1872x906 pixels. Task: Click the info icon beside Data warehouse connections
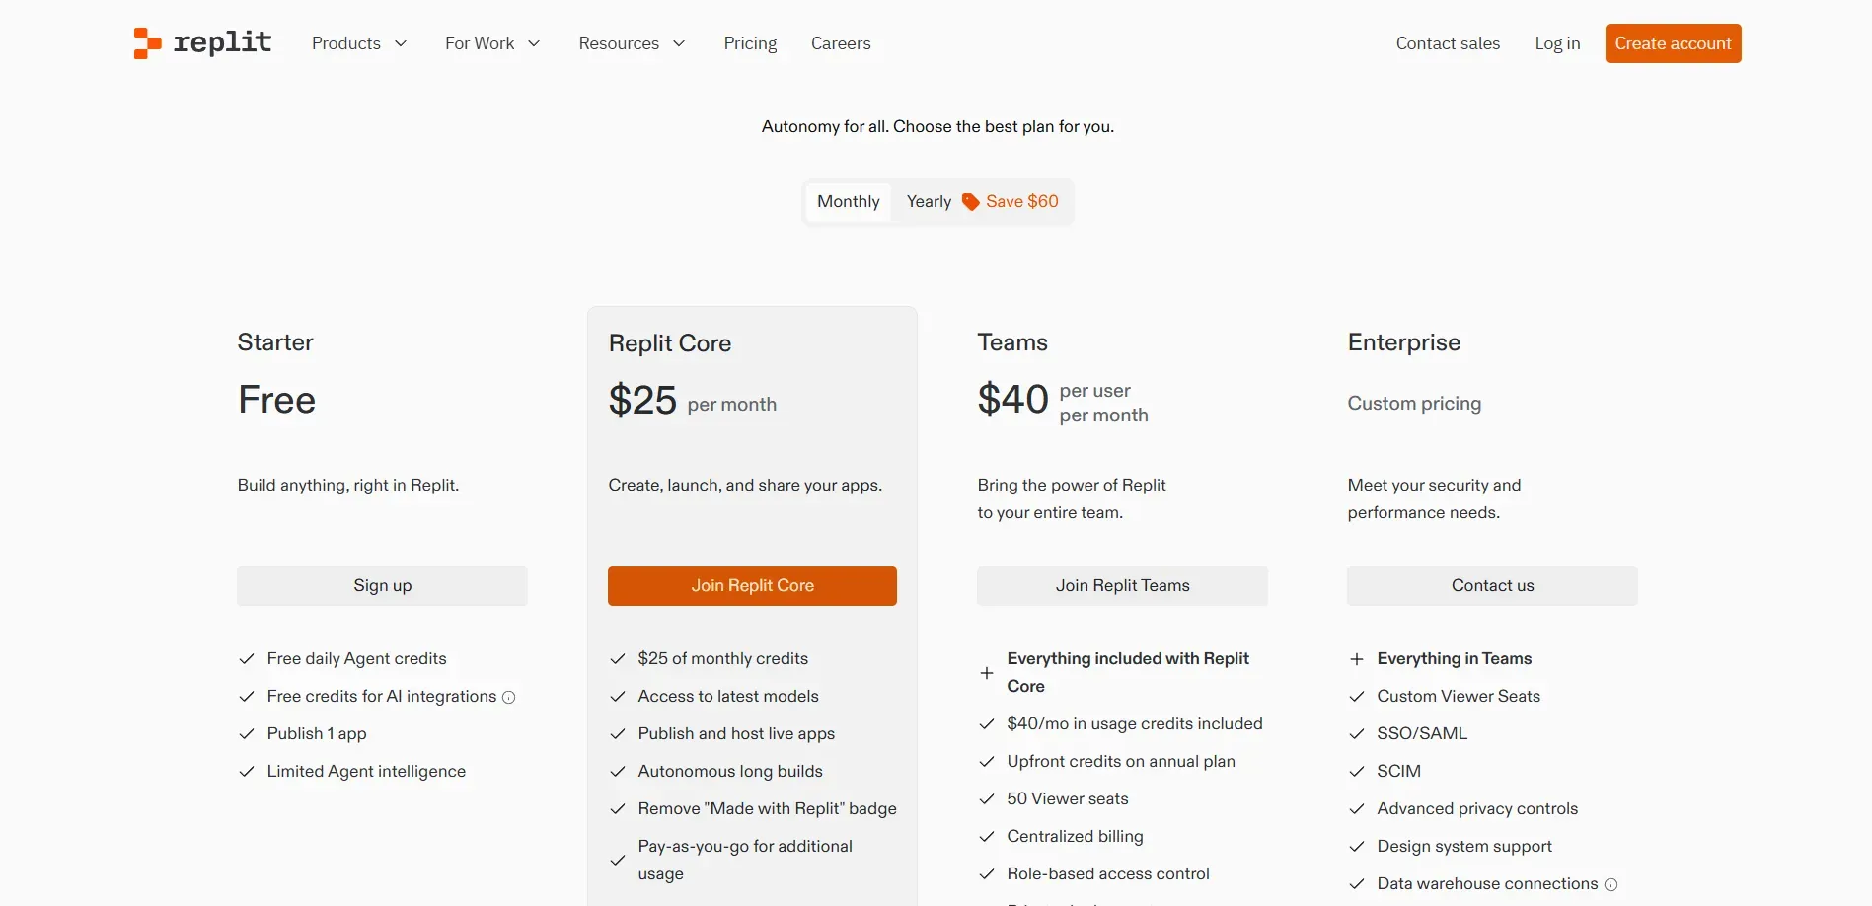click(x=1610, y=885)
